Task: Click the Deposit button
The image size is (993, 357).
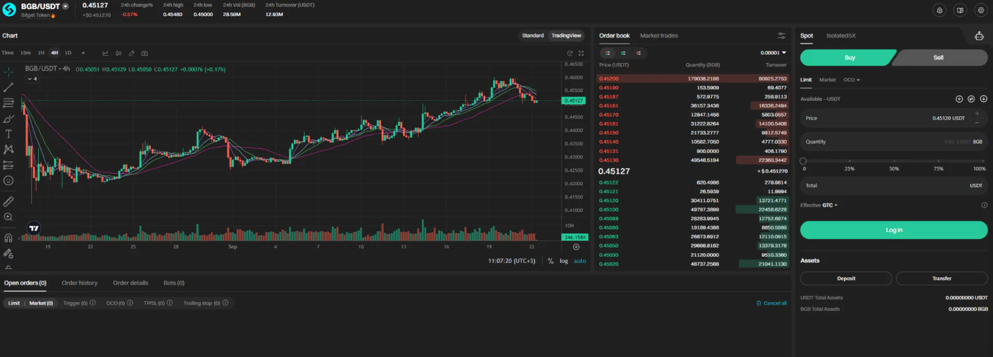Action: (x=846, y=278)
